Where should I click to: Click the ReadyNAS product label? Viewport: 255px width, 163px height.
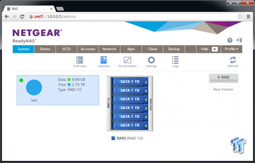click(24, 41)
